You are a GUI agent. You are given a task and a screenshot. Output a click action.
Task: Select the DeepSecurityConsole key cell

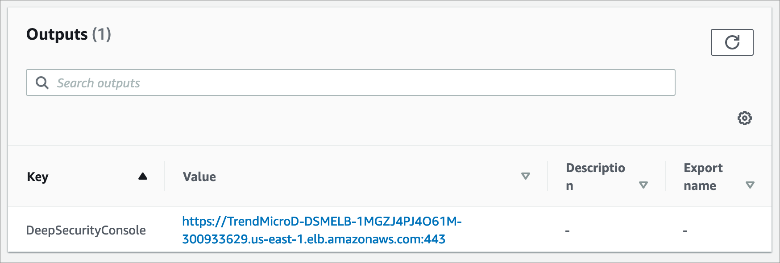(x=86, y=230)
